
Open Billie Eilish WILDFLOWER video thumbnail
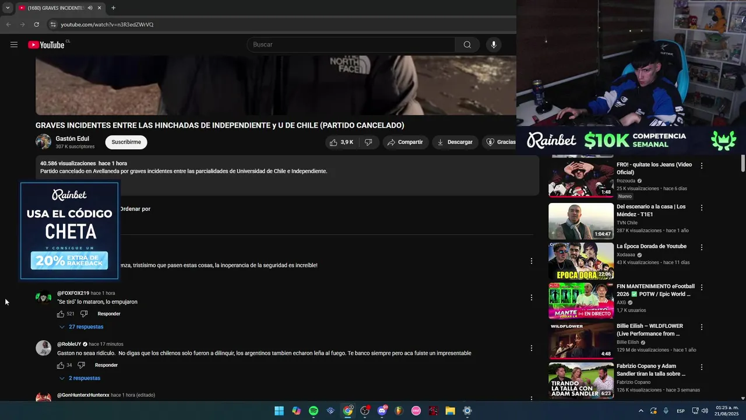580,341
